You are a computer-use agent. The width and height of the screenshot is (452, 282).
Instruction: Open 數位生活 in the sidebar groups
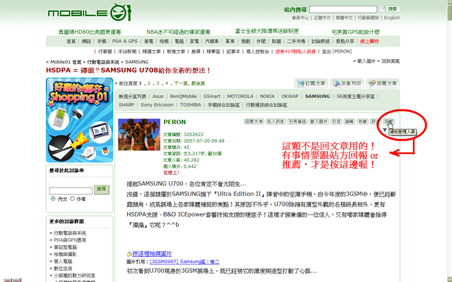coord(63,269)
